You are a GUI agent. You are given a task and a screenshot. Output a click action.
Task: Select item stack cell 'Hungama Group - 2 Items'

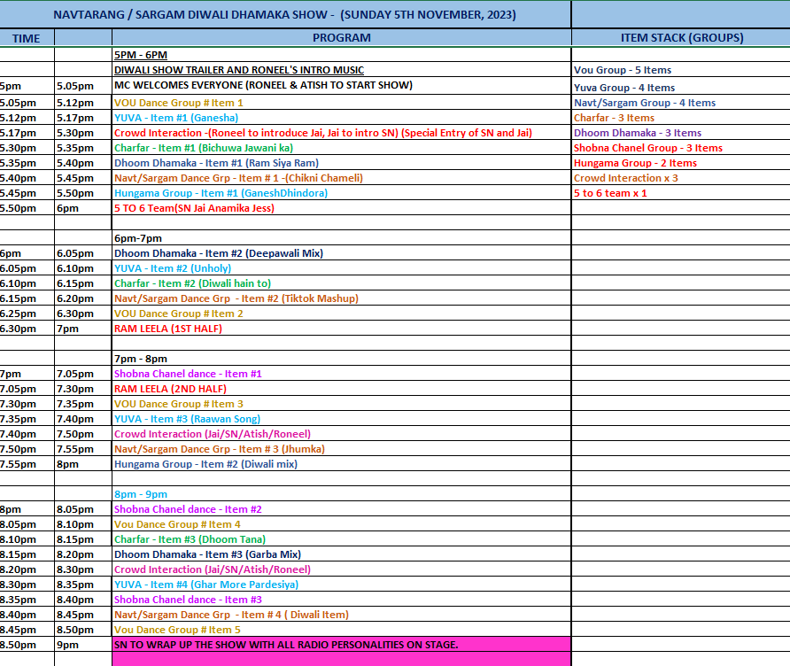pos(681,163)
